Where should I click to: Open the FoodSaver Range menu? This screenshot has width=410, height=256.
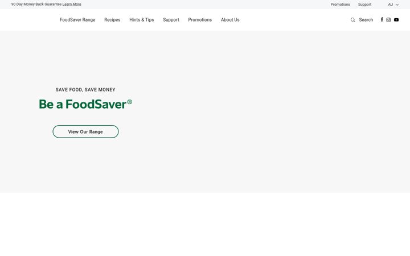[77, 20]
